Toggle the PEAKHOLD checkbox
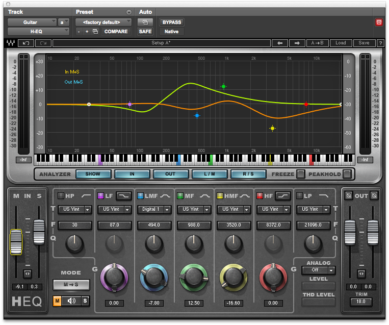This screenshot has width=389, height=325. click(347, 174)
